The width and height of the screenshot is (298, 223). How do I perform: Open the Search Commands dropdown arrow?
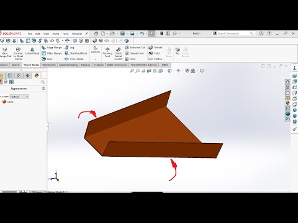255,33
